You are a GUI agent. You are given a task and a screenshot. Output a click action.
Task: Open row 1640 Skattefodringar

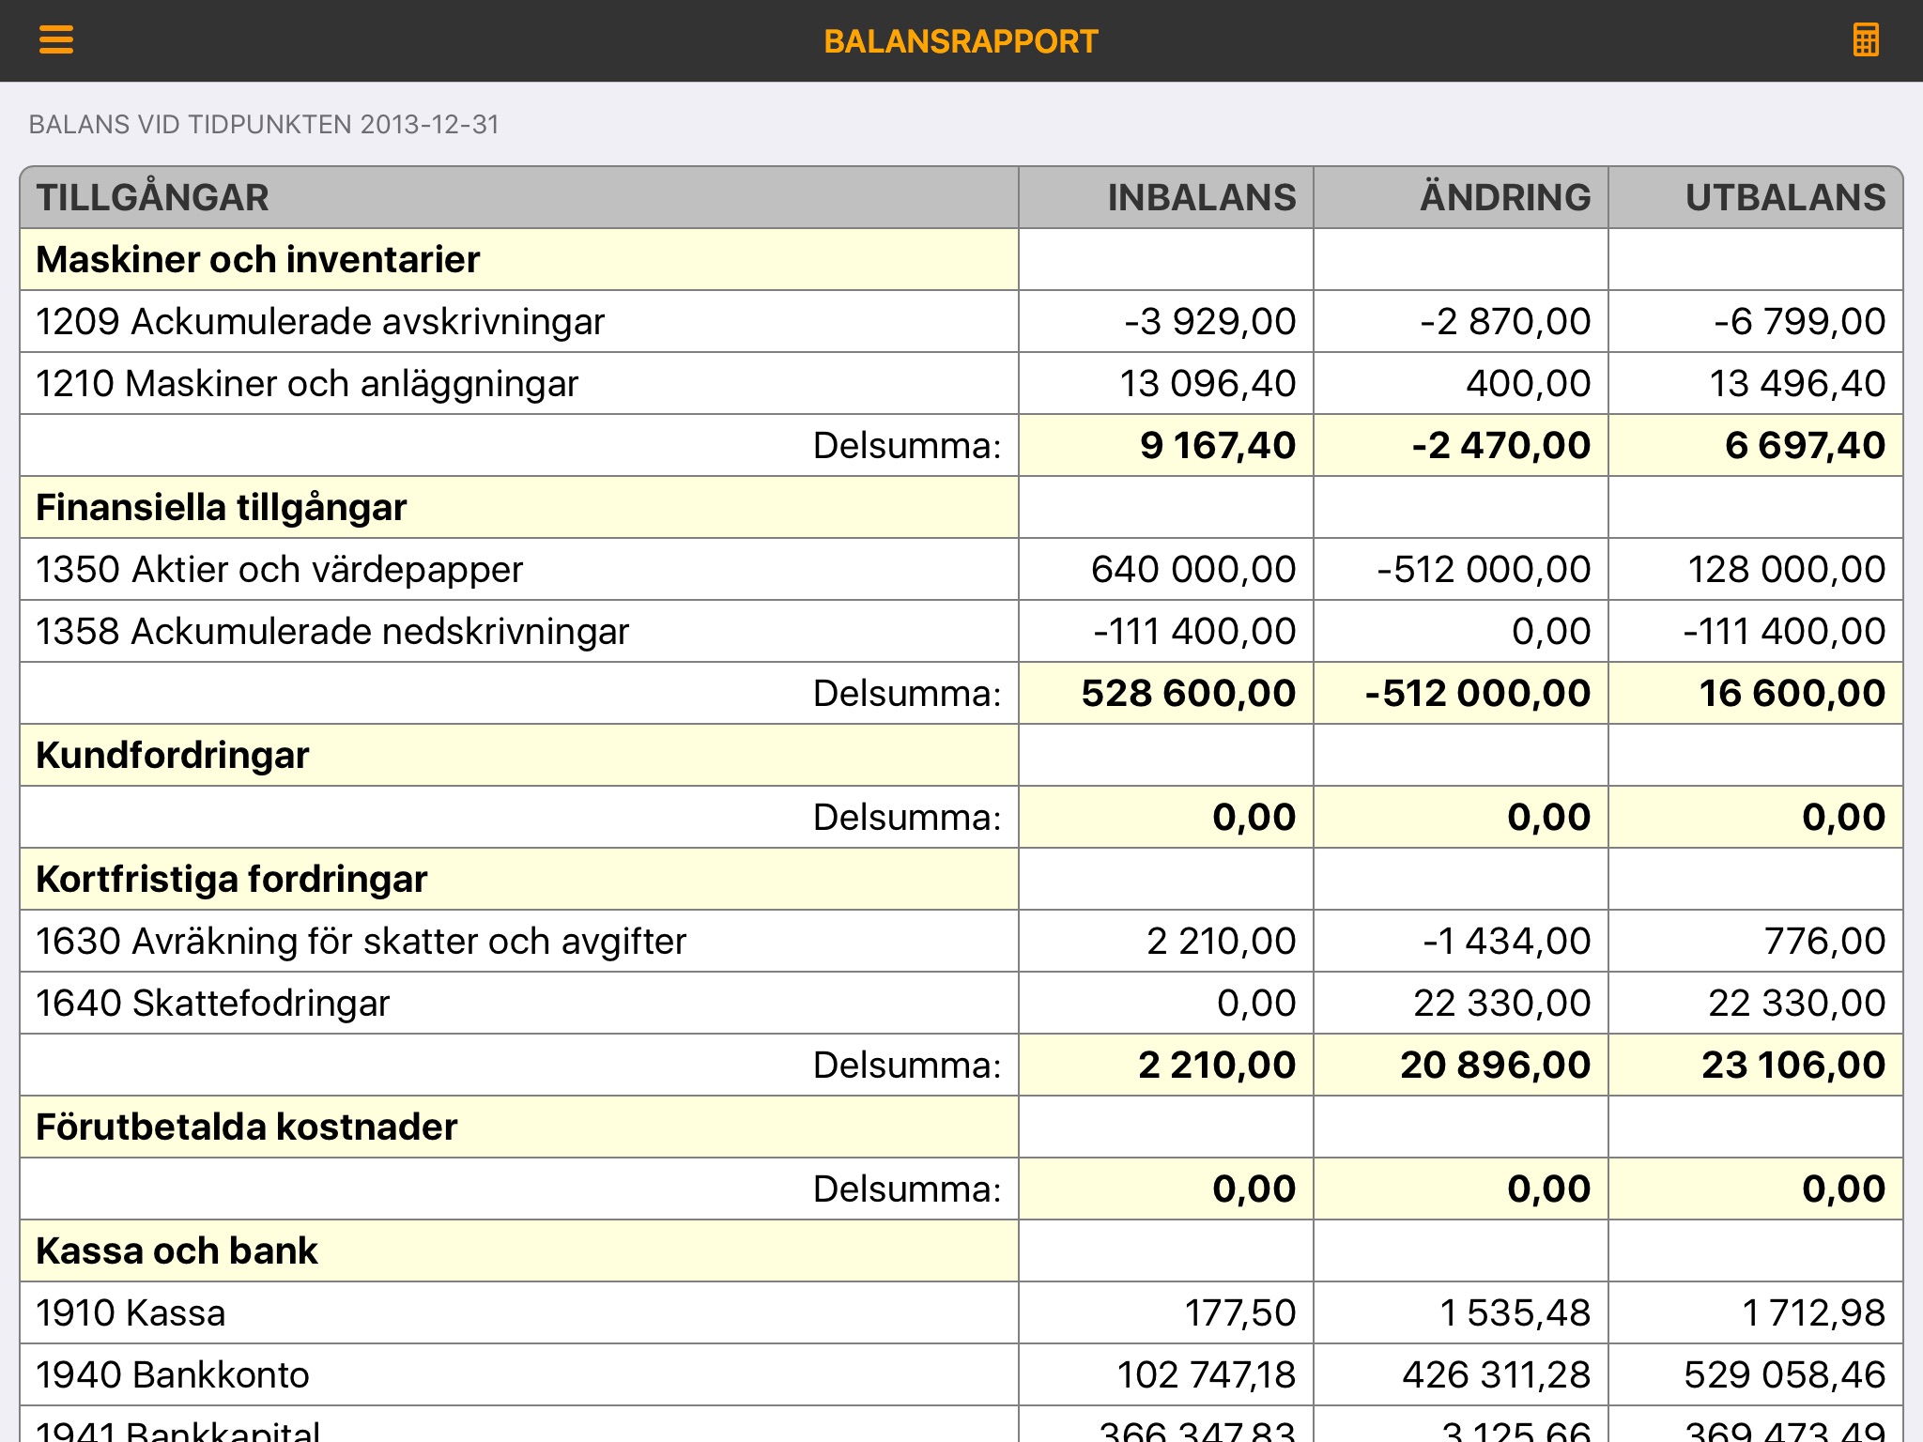click(961, 1003)
